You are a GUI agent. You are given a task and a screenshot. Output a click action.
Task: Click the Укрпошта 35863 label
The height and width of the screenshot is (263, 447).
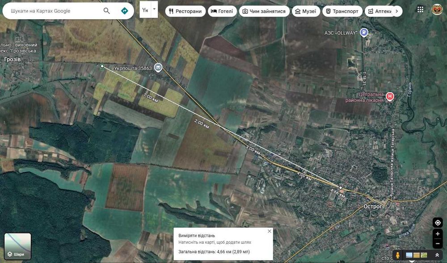click(133, 68)
